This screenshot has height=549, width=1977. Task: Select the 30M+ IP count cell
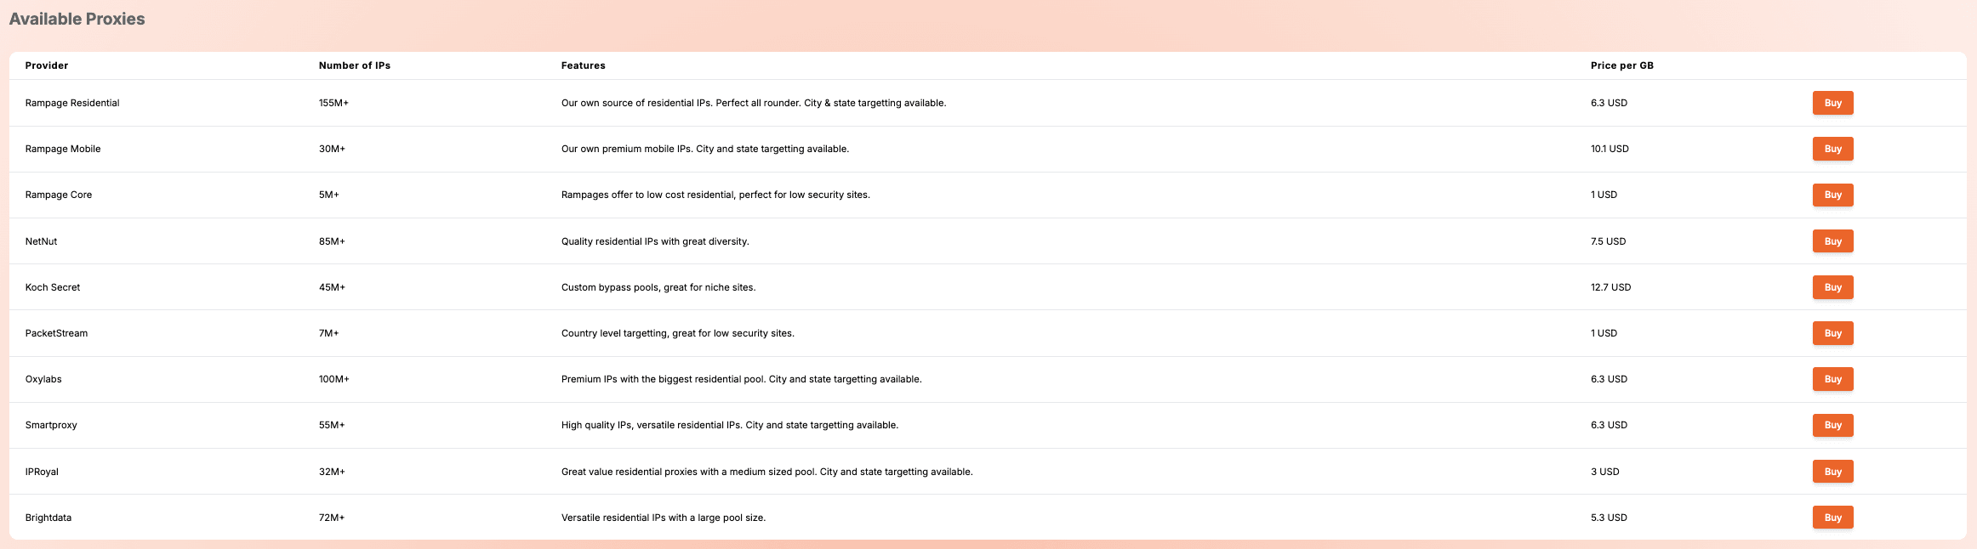coord(332,149)
